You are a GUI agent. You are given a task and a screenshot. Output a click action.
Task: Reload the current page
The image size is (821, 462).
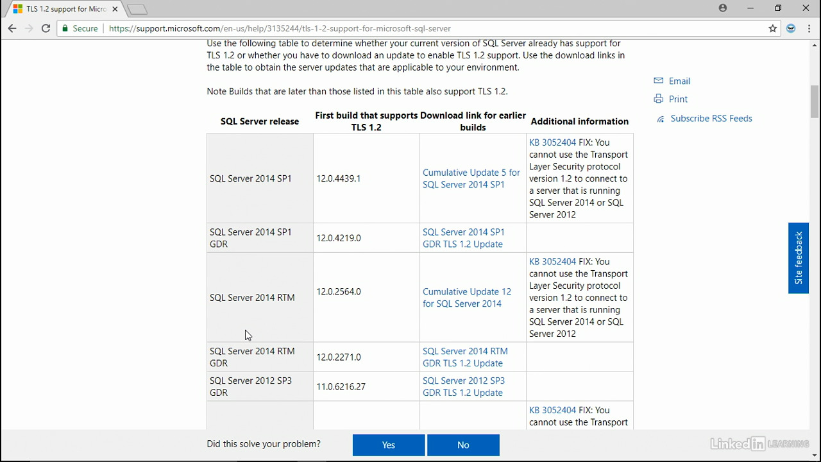click(x=46, y=28)
